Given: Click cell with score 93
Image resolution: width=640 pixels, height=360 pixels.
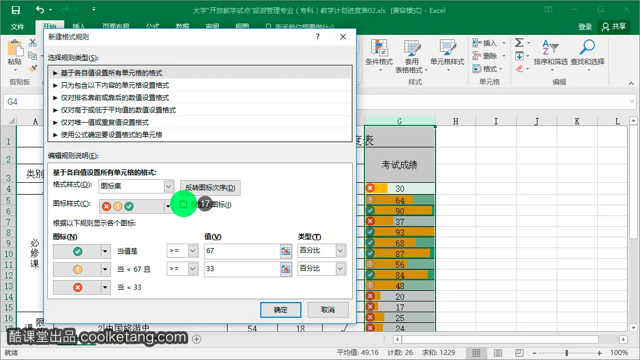Looking at the screenshot, I should [399, 232].
